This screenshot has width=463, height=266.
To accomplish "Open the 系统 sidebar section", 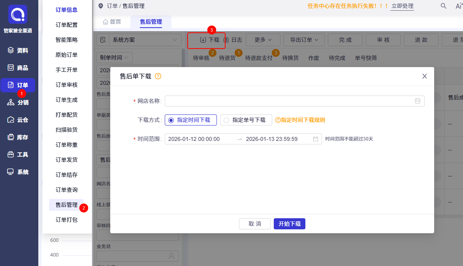I will click(x=18, y=172).
